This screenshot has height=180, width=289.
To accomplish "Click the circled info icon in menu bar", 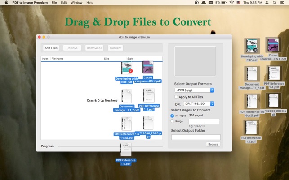I will [197, 3].
